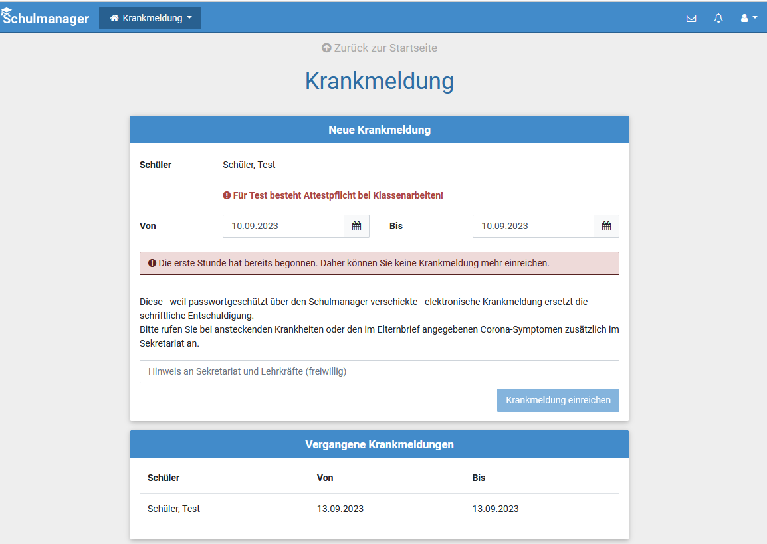Image resolution: width=767 pixels, height=544 pixels.
Task: Show notifications via the bell icon
Action: [718, 19]
